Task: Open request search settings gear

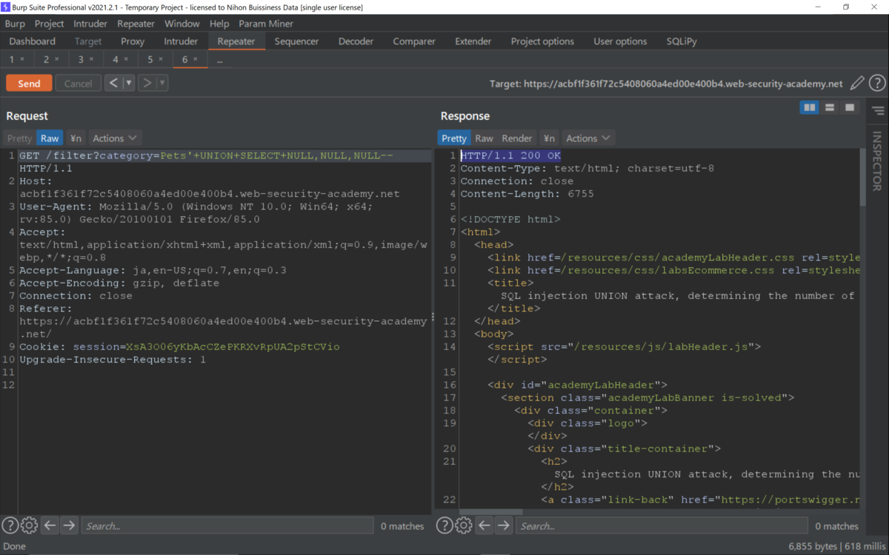Action: click(29, 525)
